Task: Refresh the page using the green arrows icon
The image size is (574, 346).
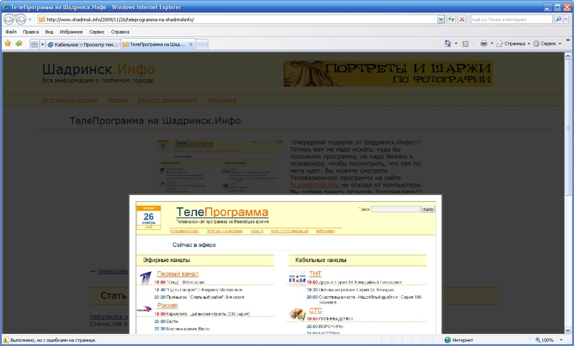Action: click(451, 19)
